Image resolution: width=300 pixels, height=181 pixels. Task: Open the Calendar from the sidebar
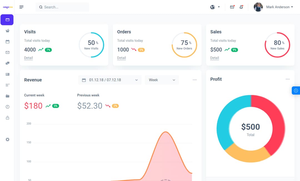(x=7, y=41)
